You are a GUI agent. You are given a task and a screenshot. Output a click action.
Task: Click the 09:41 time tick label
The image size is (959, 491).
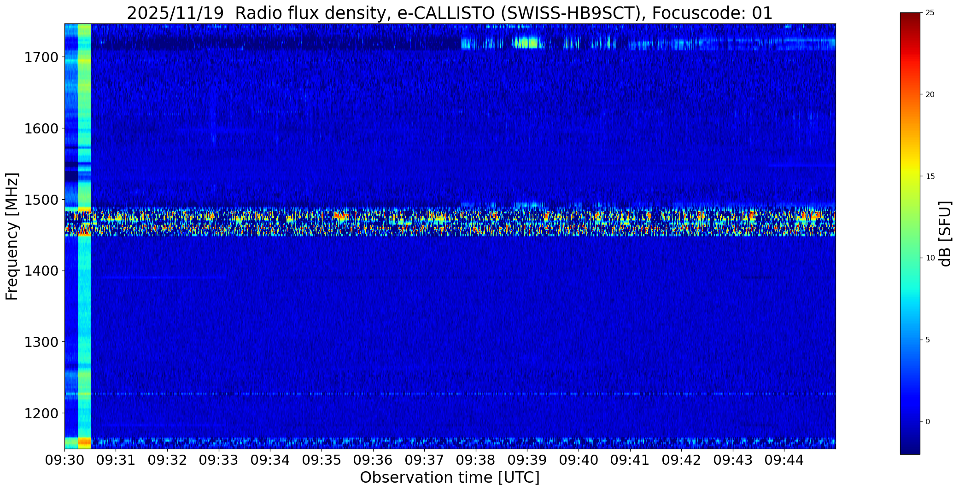point(630,460)
